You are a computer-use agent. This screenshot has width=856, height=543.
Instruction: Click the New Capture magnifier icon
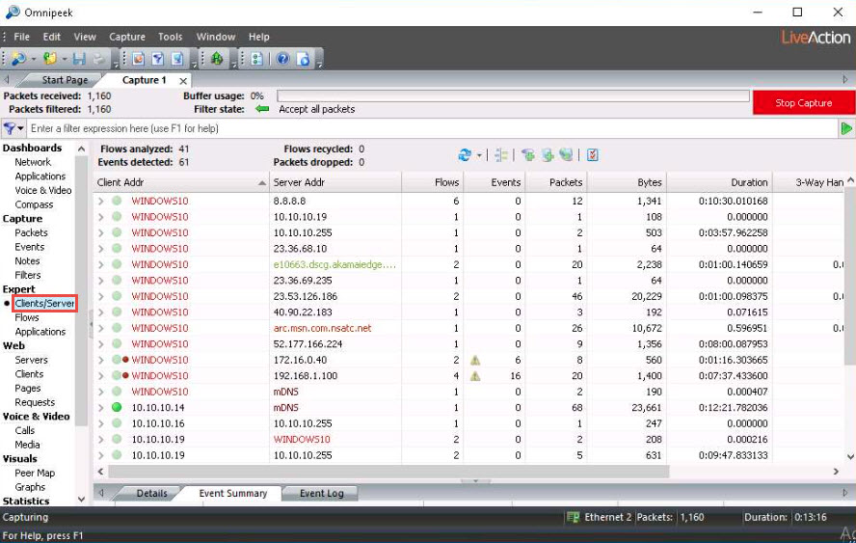tap(18, 59)
